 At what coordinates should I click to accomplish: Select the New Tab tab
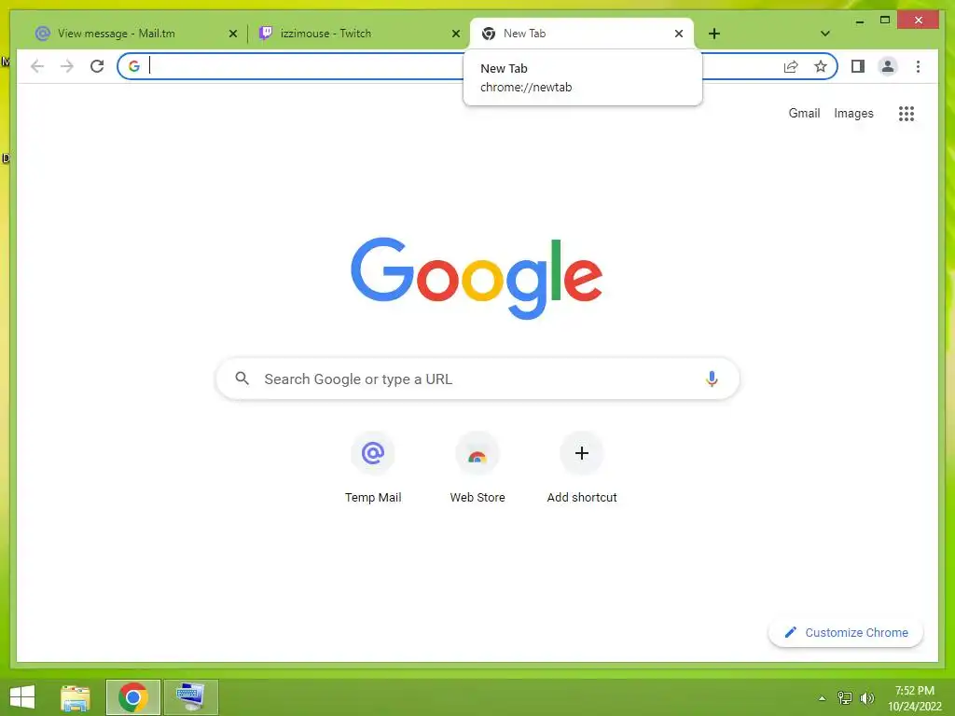click(582, 34)
